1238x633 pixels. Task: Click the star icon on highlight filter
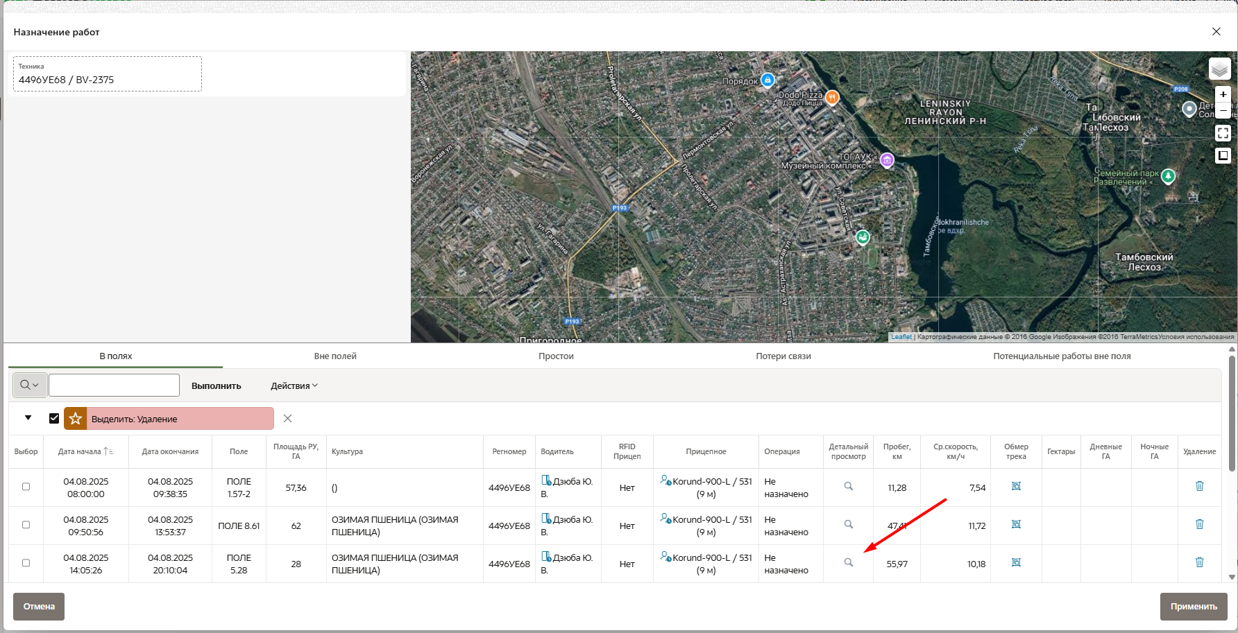pos(76,419)
